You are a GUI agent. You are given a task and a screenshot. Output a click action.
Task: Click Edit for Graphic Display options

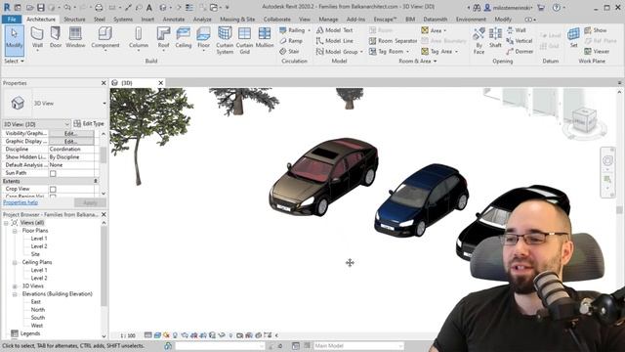pos(71,141)
